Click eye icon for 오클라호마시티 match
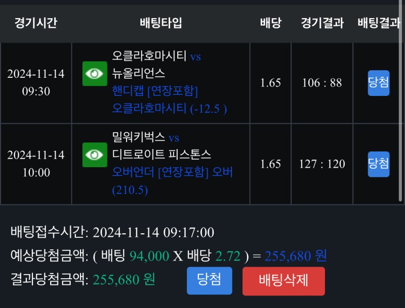 pyautogui.click(x=95, y=74)
